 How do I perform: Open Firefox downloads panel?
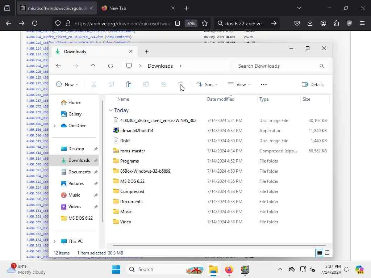point(310,23)
